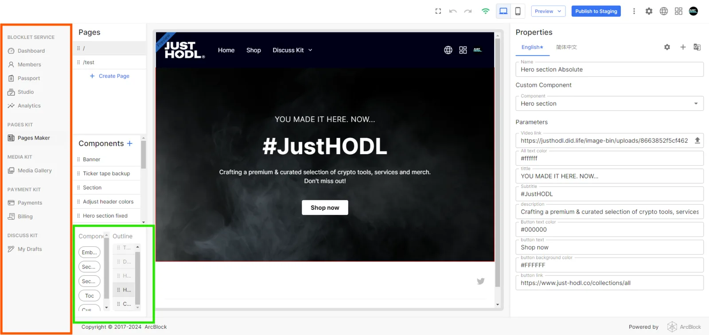709x335 pixels.
Task: Select the root "/" page
Action: 109,48
